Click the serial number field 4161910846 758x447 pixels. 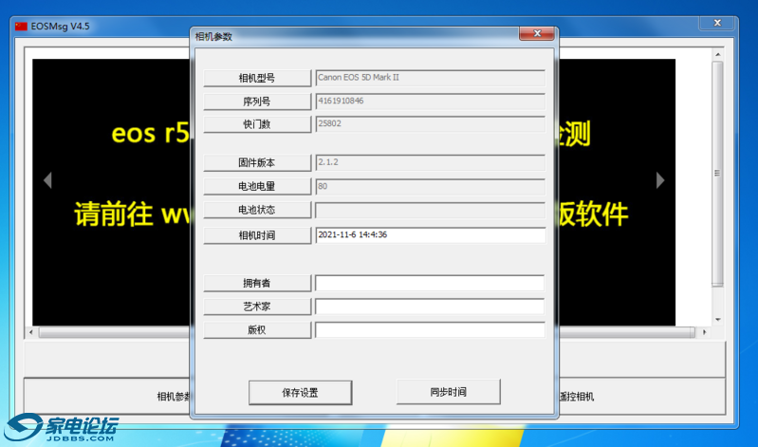(x=431, y=102)
